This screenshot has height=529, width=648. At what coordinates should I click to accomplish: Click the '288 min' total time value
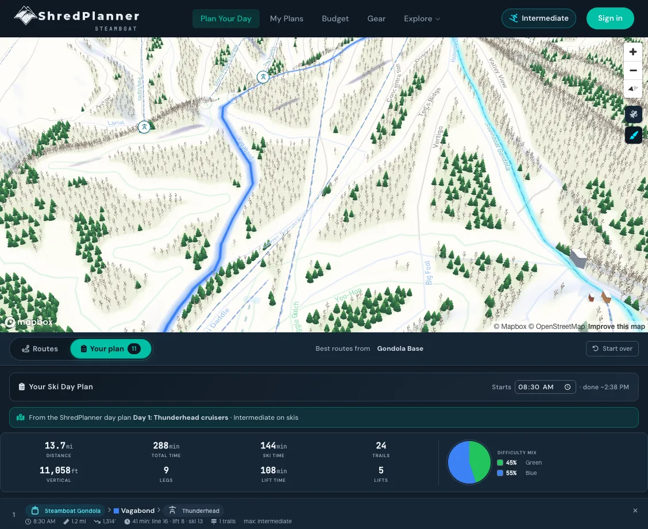(x=166, y=446)
